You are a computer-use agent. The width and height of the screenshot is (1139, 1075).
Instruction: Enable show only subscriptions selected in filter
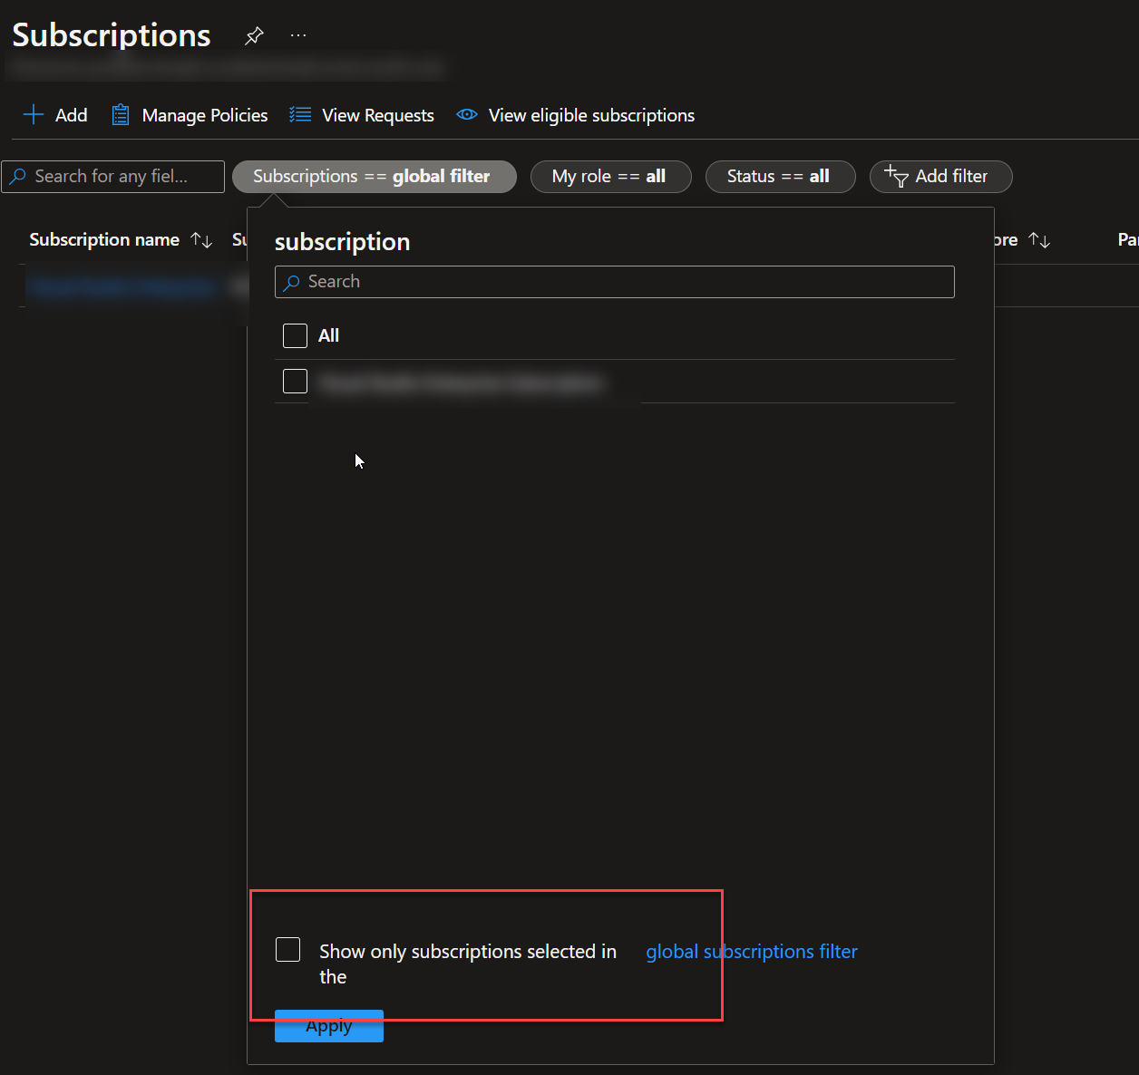[x=287, y=949]
